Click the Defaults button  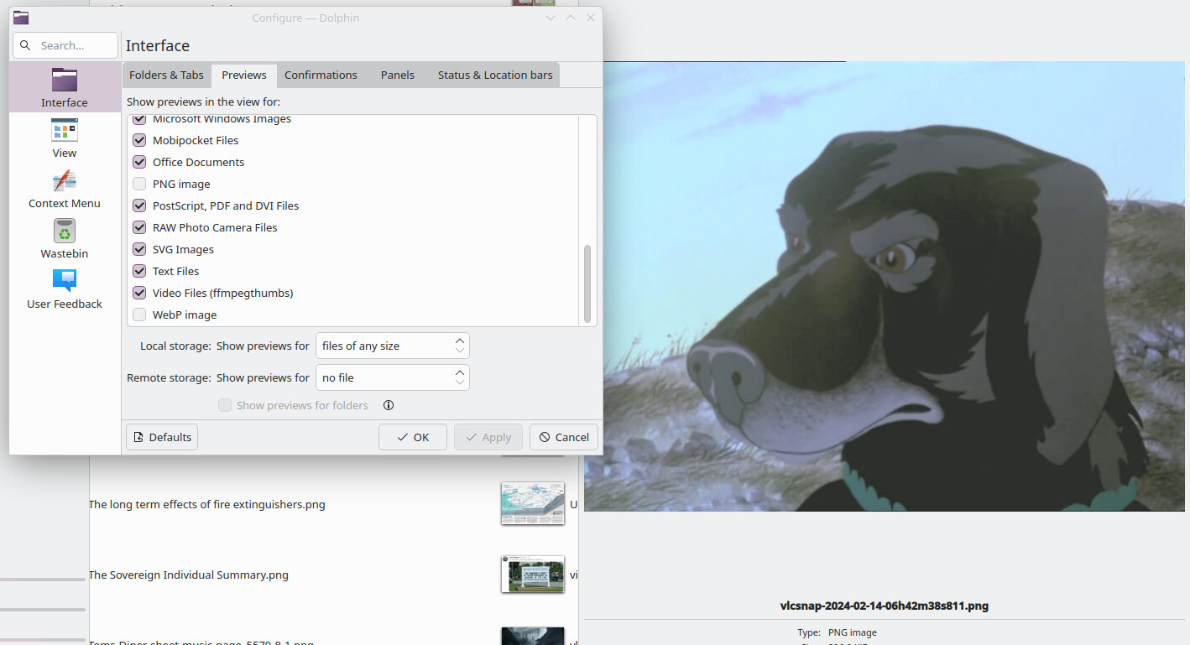tap(162, 437)
